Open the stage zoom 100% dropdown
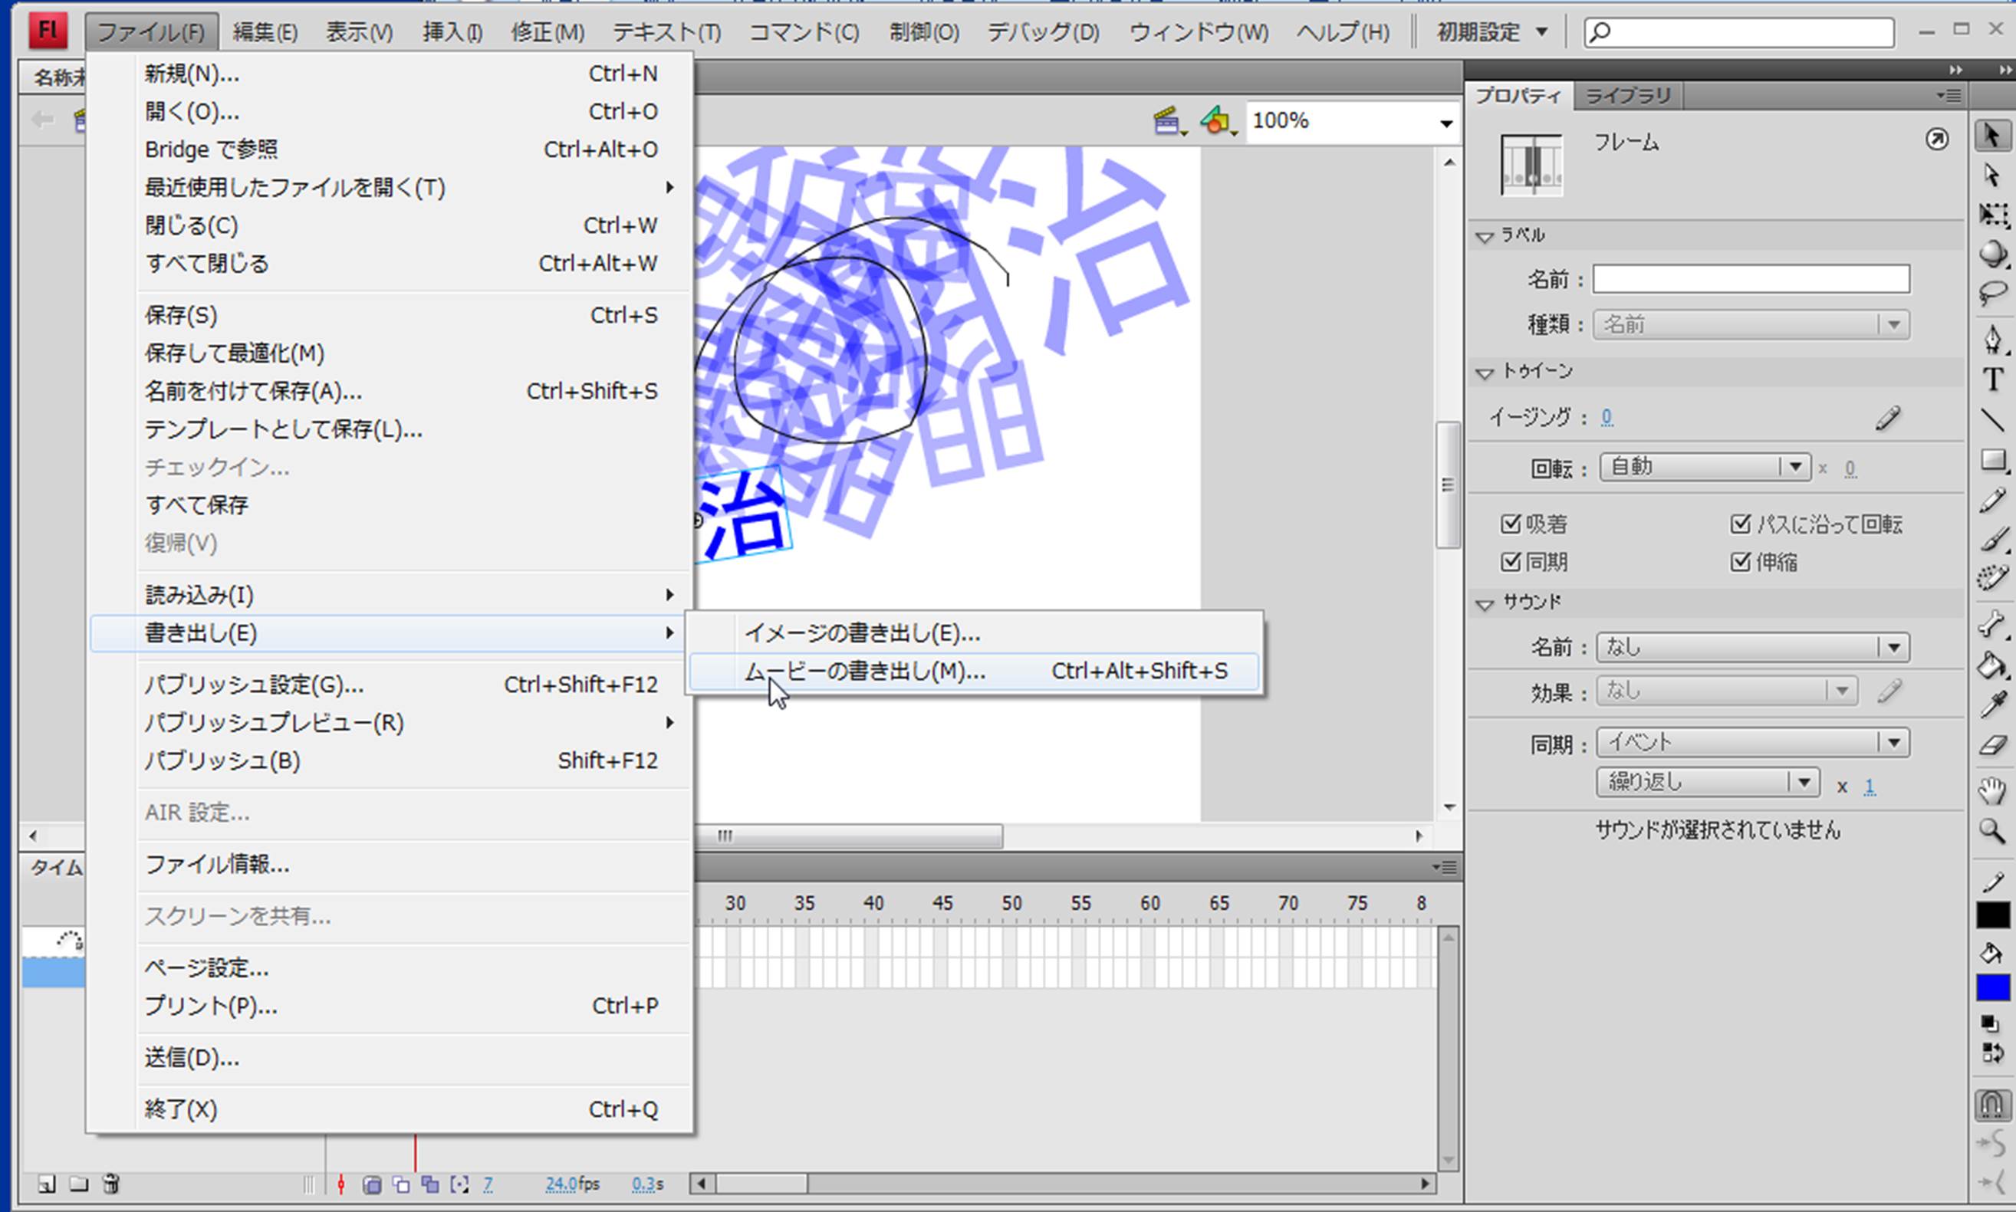Screen dimensions: 2016x1212 pos(1445,123)
